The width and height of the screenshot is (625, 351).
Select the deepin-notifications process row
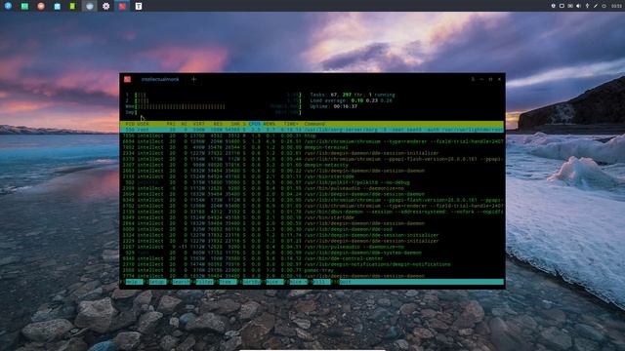(x=312, y=264)
